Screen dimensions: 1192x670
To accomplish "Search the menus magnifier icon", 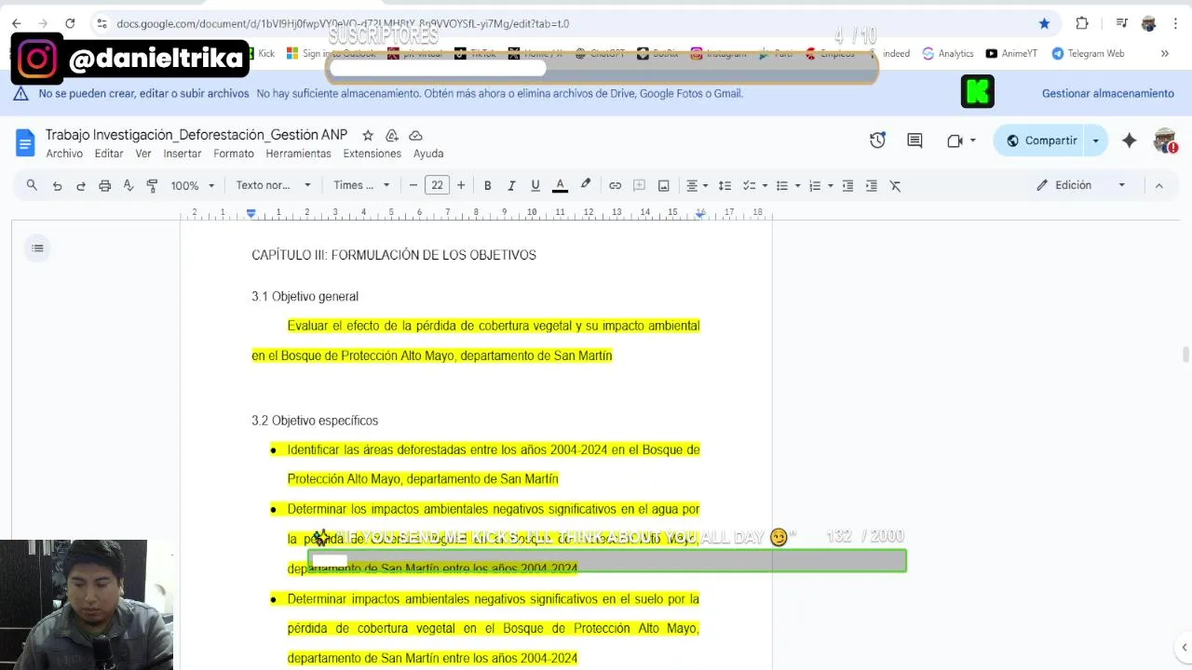I will point(32,185).
